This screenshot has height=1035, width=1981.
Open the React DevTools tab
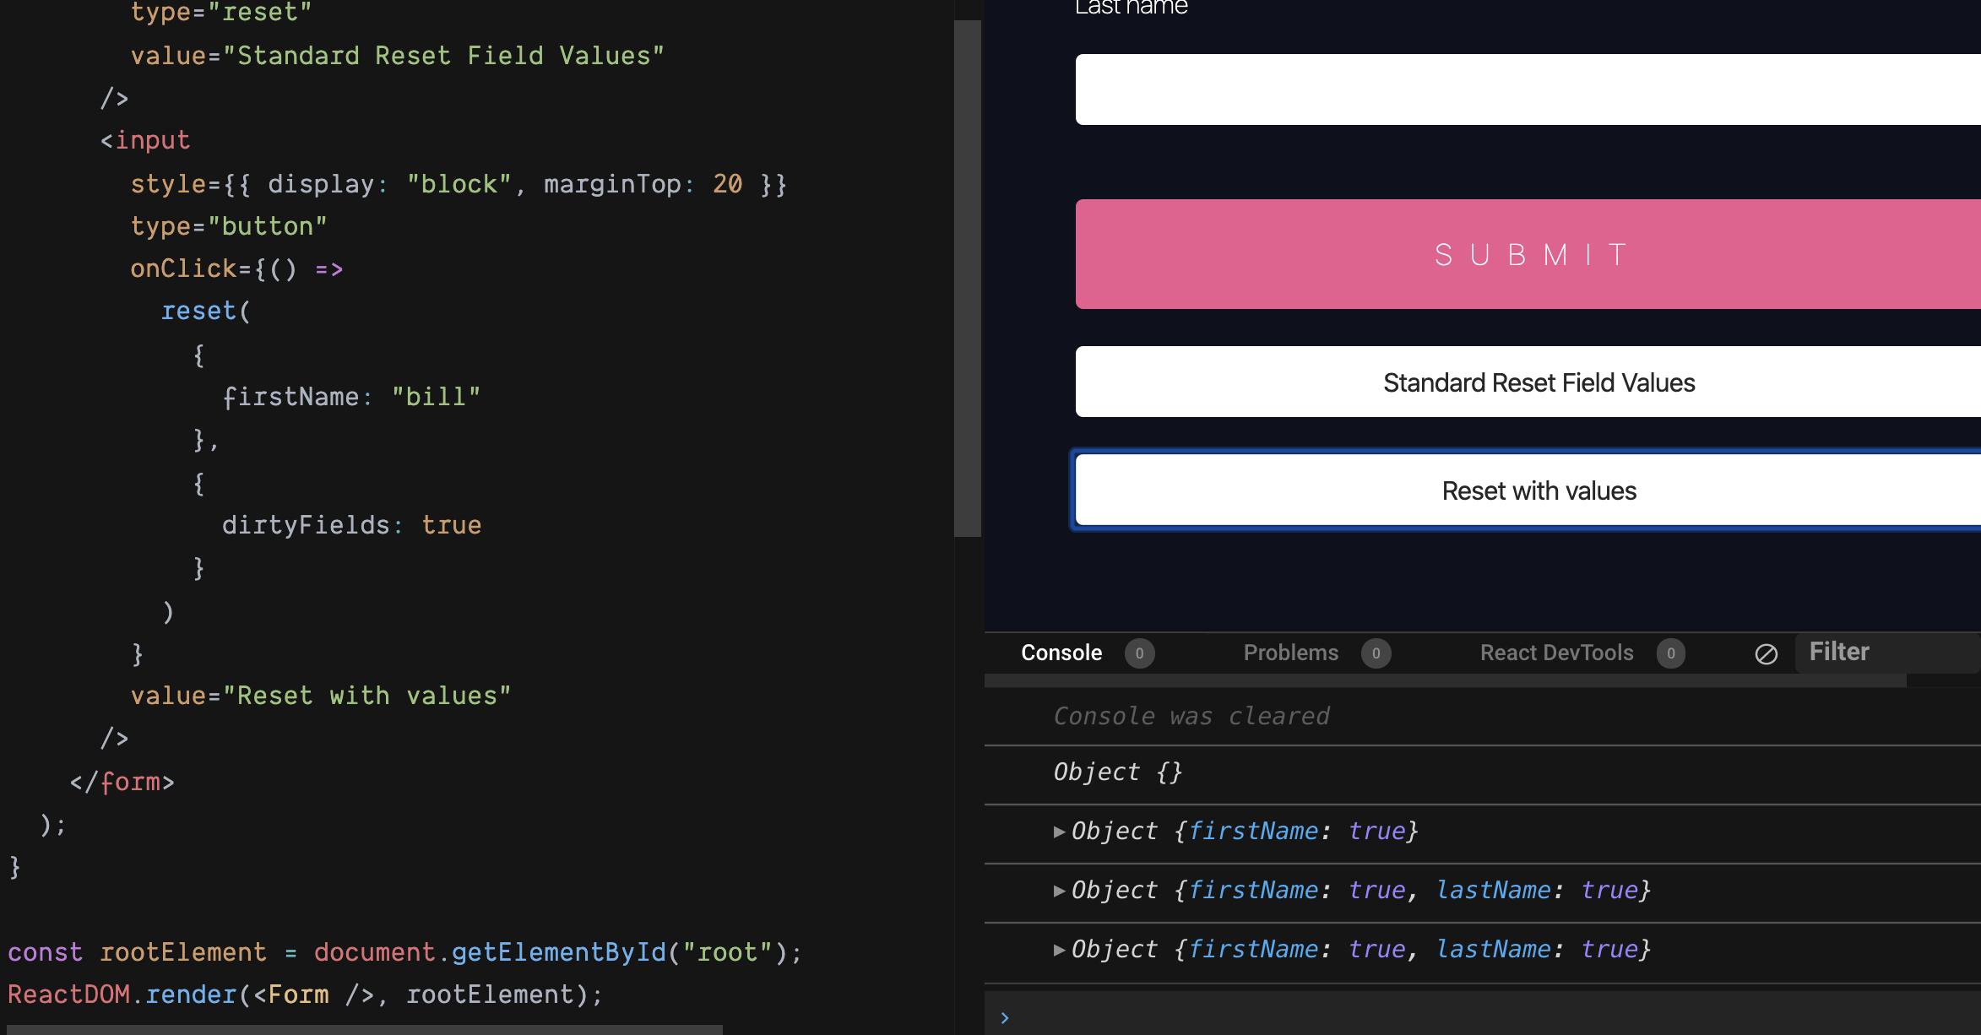click(x=1556, y=653)
